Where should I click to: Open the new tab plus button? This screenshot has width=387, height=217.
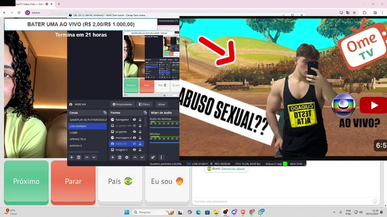[59, 4]
